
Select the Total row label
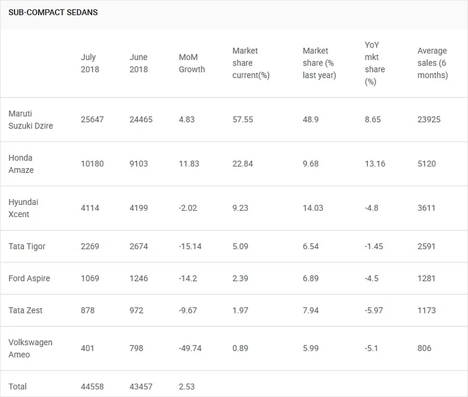[18, 386]
